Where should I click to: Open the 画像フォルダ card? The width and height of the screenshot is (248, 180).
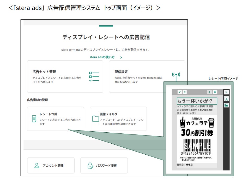coord(118,119)
